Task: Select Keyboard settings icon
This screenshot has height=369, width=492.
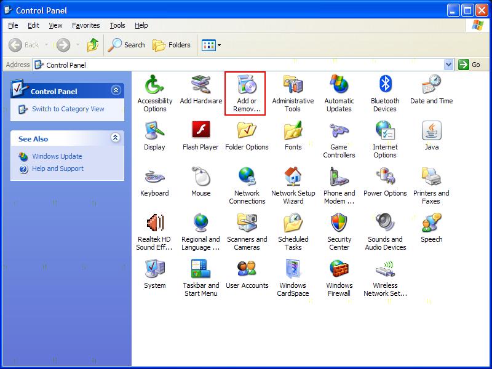Action: pos(154,182)
